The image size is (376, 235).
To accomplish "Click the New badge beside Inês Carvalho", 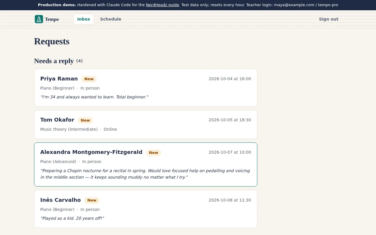I will (x=92, y=200).
